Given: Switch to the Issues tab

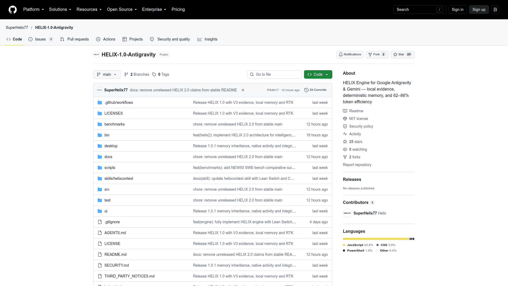Looking at the screenshot, I should click(x=41, y=39).
